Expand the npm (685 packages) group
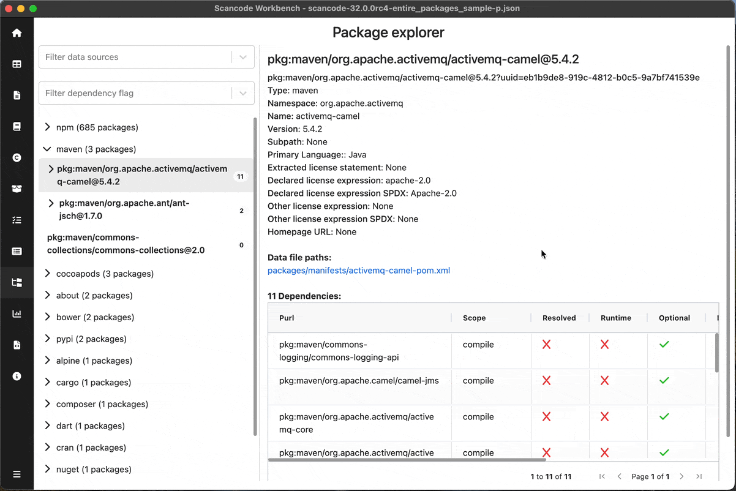The image size is (736, 491). (x=47, y=127)
